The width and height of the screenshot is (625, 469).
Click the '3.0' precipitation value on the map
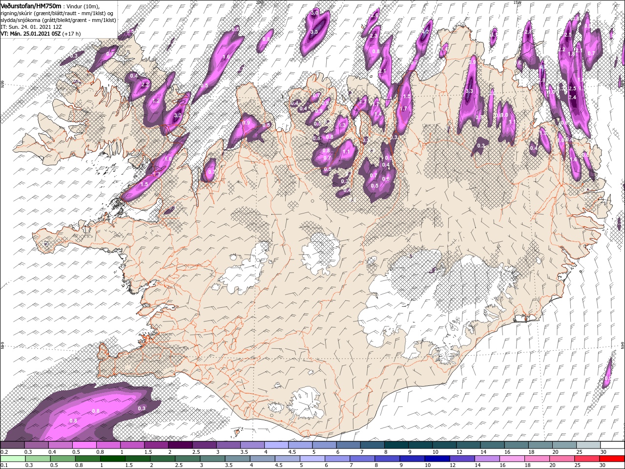pos(315,13)
